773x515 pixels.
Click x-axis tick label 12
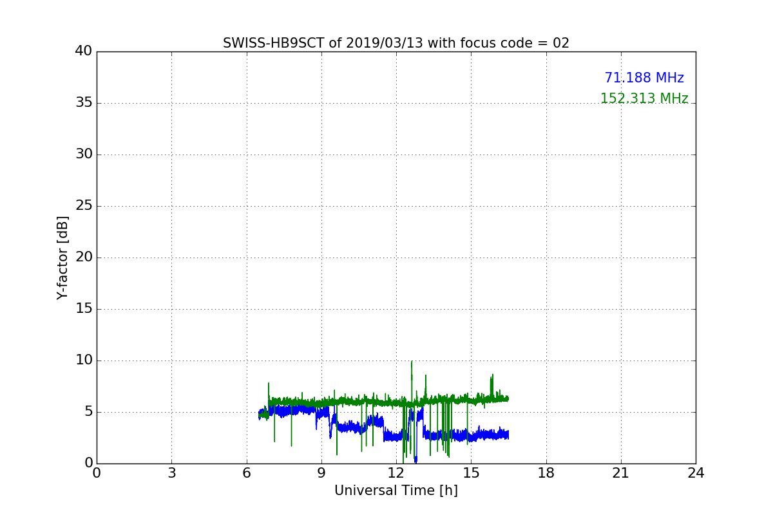pos(396,473)
